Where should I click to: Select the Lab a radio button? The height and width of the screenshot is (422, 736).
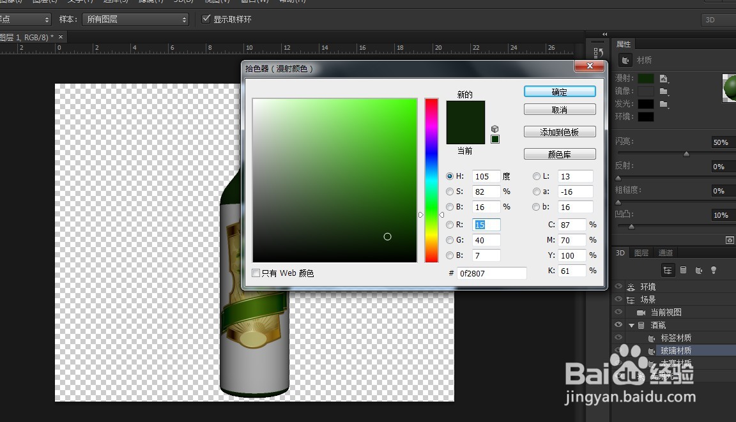tap(537, 192)
